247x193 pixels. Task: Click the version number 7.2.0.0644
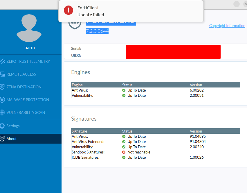pyautogui.click(x=97, y=31)
